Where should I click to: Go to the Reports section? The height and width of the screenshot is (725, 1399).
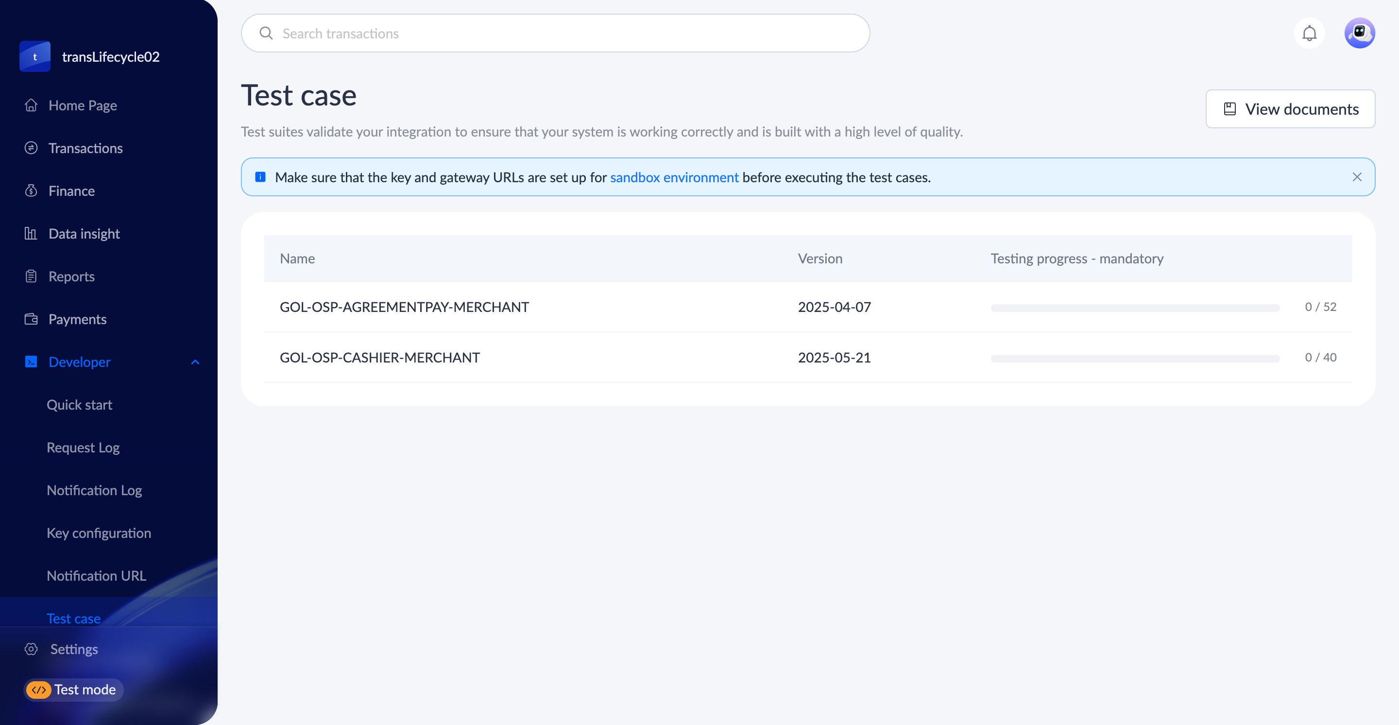pos(71,276)
